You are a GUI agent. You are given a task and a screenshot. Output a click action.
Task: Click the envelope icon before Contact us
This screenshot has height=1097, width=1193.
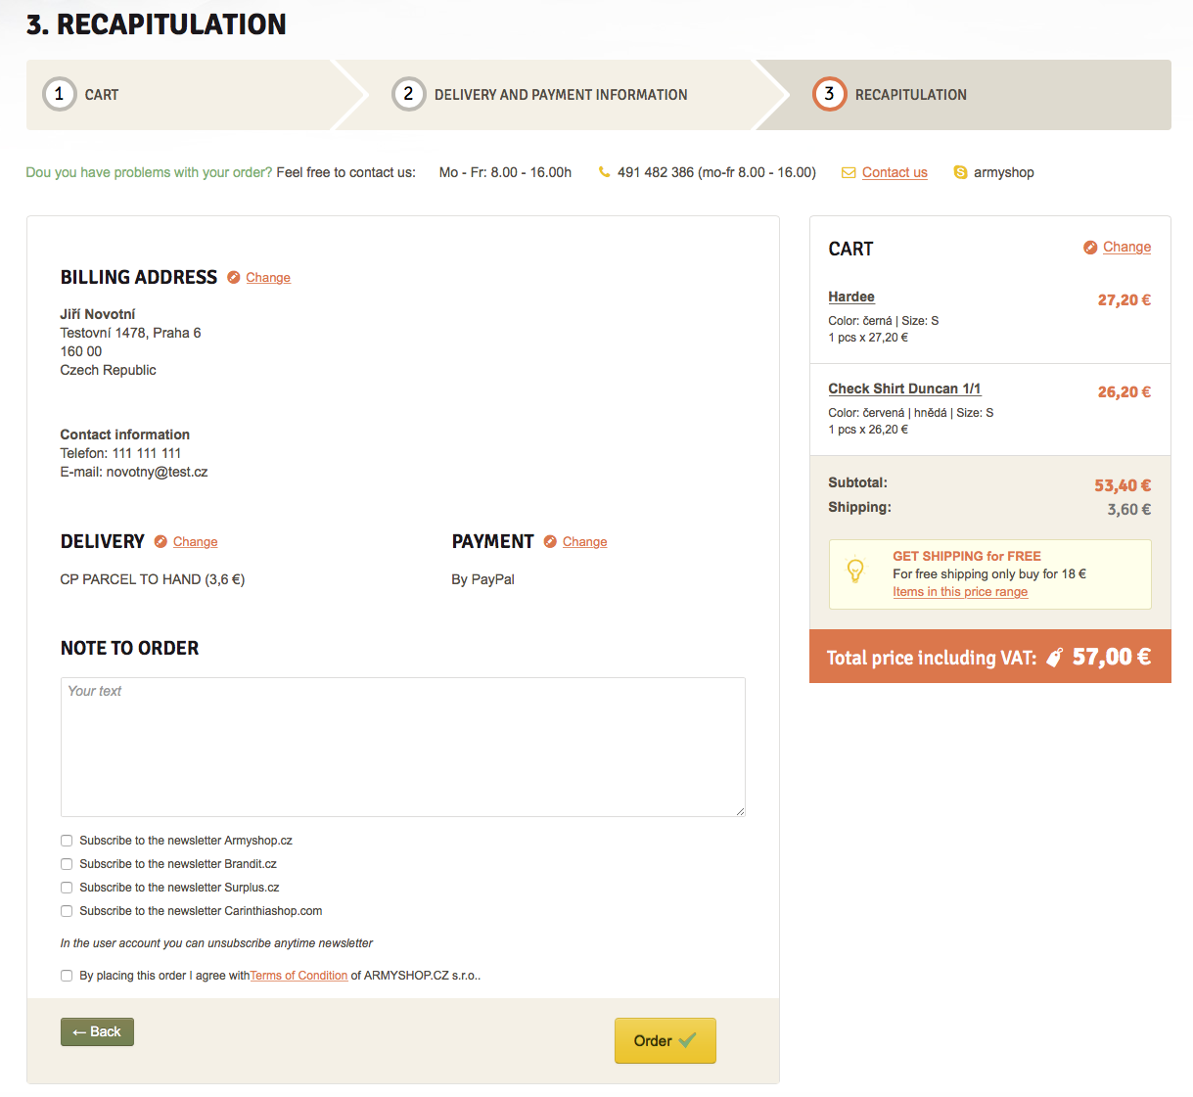click(849, 173)
